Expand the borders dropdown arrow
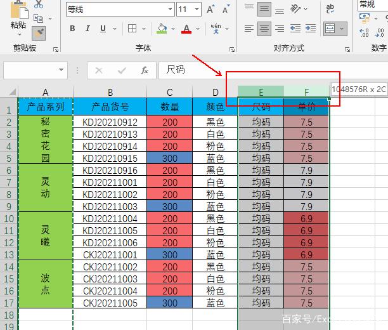This screenshot has width=388, height=330. point(144,29)
